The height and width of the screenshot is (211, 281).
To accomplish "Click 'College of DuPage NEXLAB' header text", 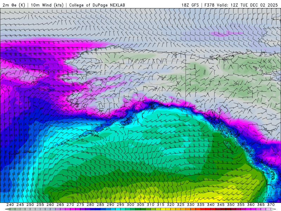I will [x=97, y=5].
